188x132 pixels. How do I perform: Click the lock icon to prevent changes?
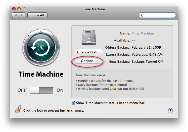tap(18, 109)
